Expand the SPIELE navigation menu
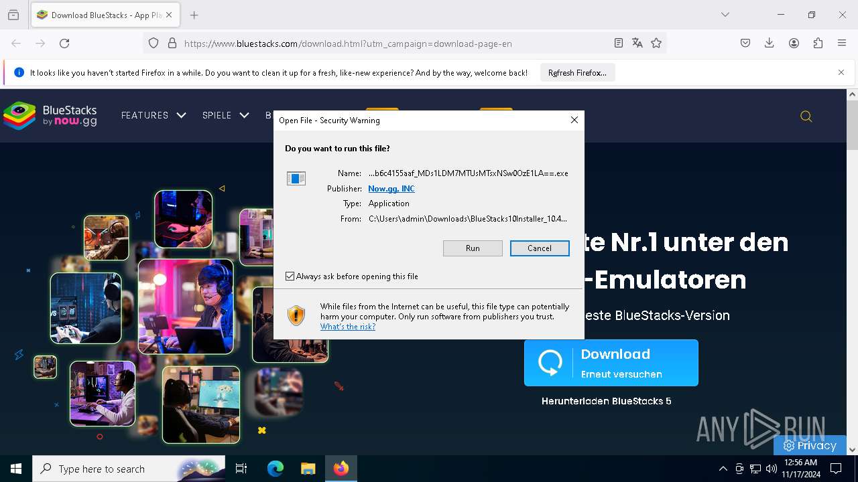The width and height of the screenshot is (858, 482). [225, 116]
